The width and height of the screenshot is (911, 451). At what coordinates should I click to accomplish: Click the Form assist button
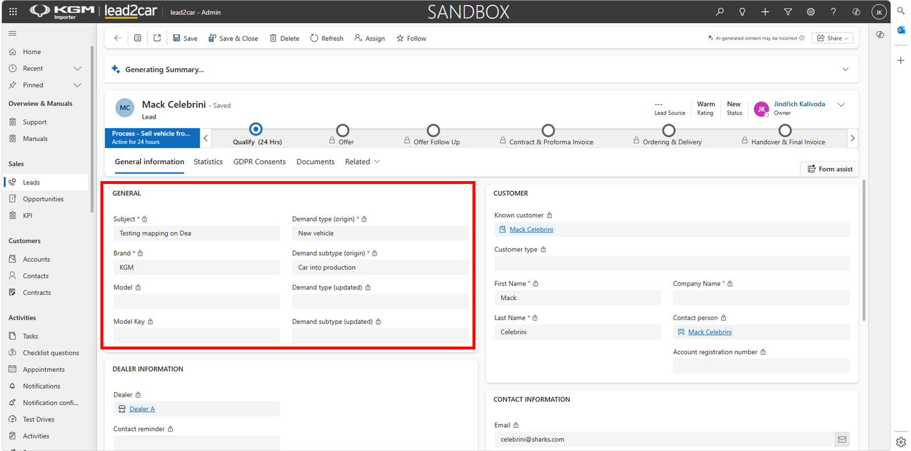pyautogui.click(x=830, y=169)
